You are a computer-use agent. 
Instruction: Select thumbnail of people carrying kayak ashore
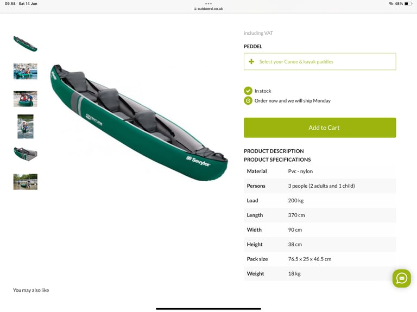tap(26, 99)
